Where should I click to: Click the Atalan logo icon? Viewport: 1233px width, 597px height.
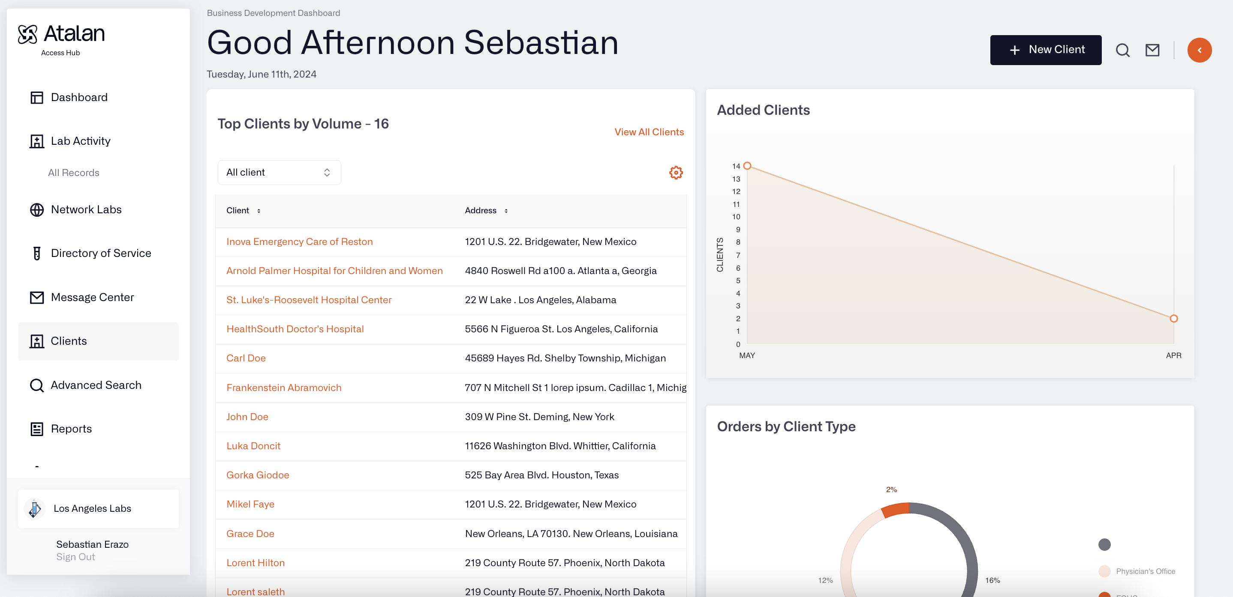(27, 34)
